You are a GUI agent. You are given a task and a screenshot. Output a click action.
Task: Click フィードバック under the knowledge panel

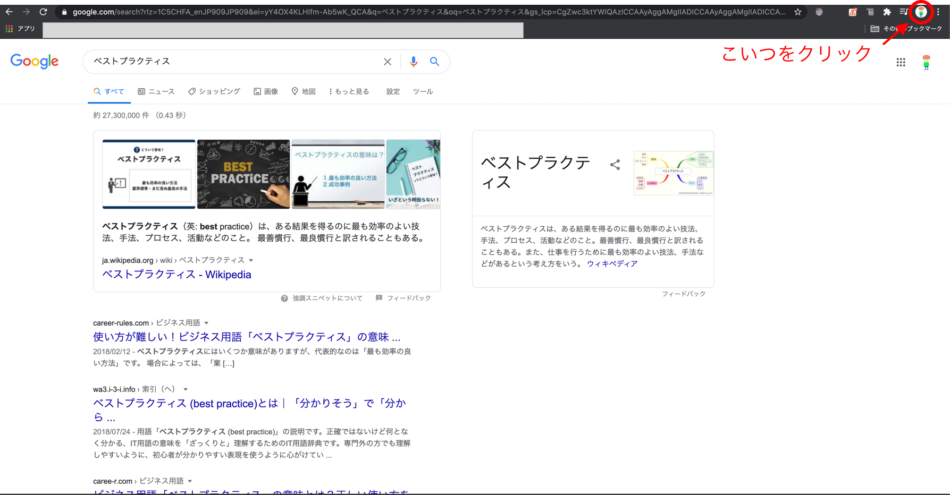coord(684,294)
